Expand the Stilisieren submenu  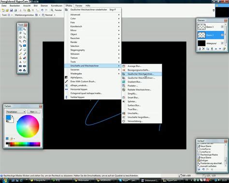pyautogui.click(x=93, y=54)
